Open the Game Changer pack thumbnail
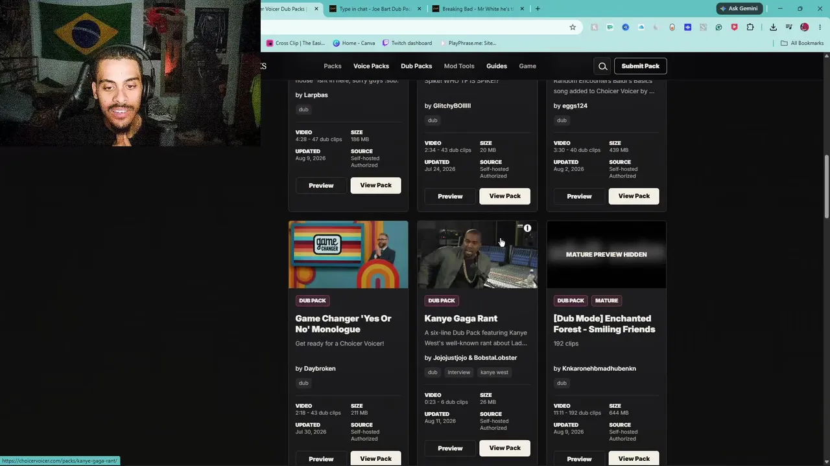The height and width of the screenshot is (466, 830). 348,254
